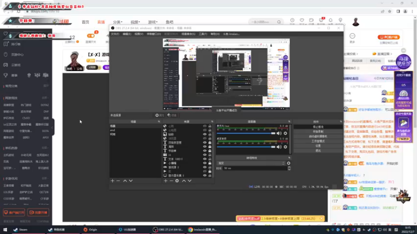This screenshot has width=417, height=234.
Task: Open source properties gear in Sources toolbar
Action: click(177, 180)
